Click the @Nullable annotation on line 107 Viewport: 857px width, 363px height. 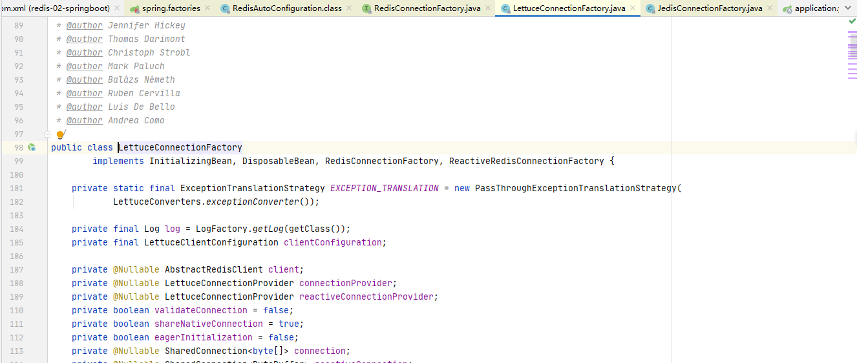tap(136, 269)
